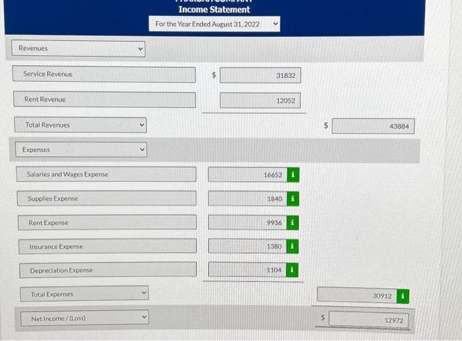Click the Salaries and Wages amount field 16652
The image size is (462, 341).
point(247,175)
